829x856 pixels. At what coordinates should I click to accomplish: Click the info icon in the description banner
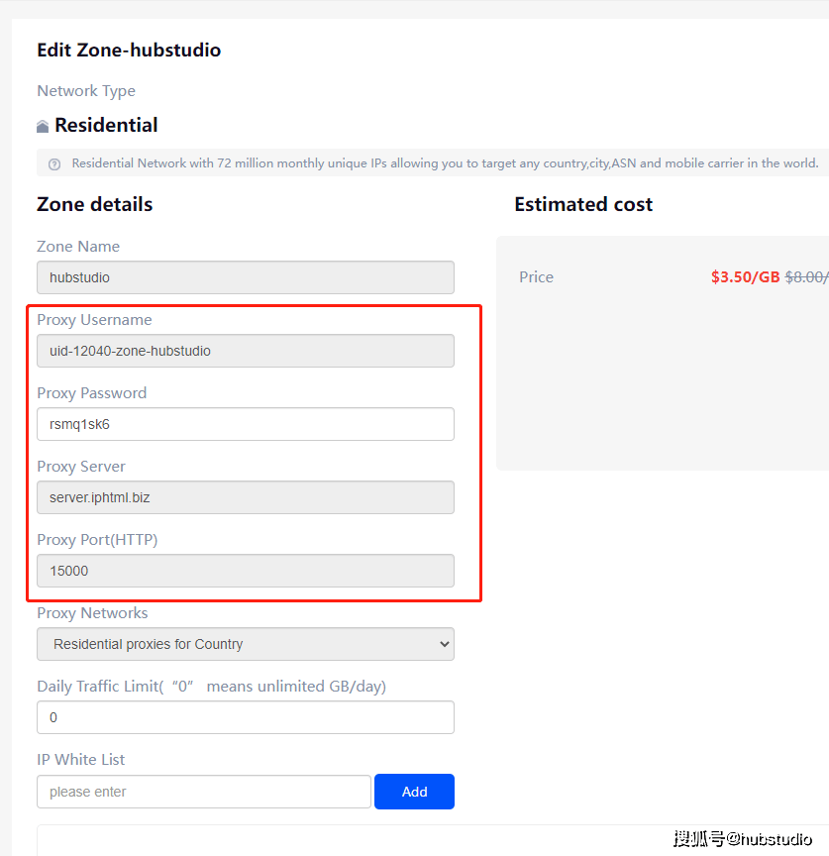(54, 164)
